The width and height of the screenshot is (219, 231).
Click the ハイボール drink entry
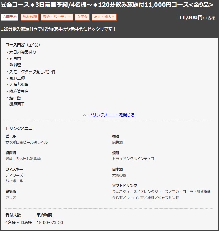tap(14, 181)
